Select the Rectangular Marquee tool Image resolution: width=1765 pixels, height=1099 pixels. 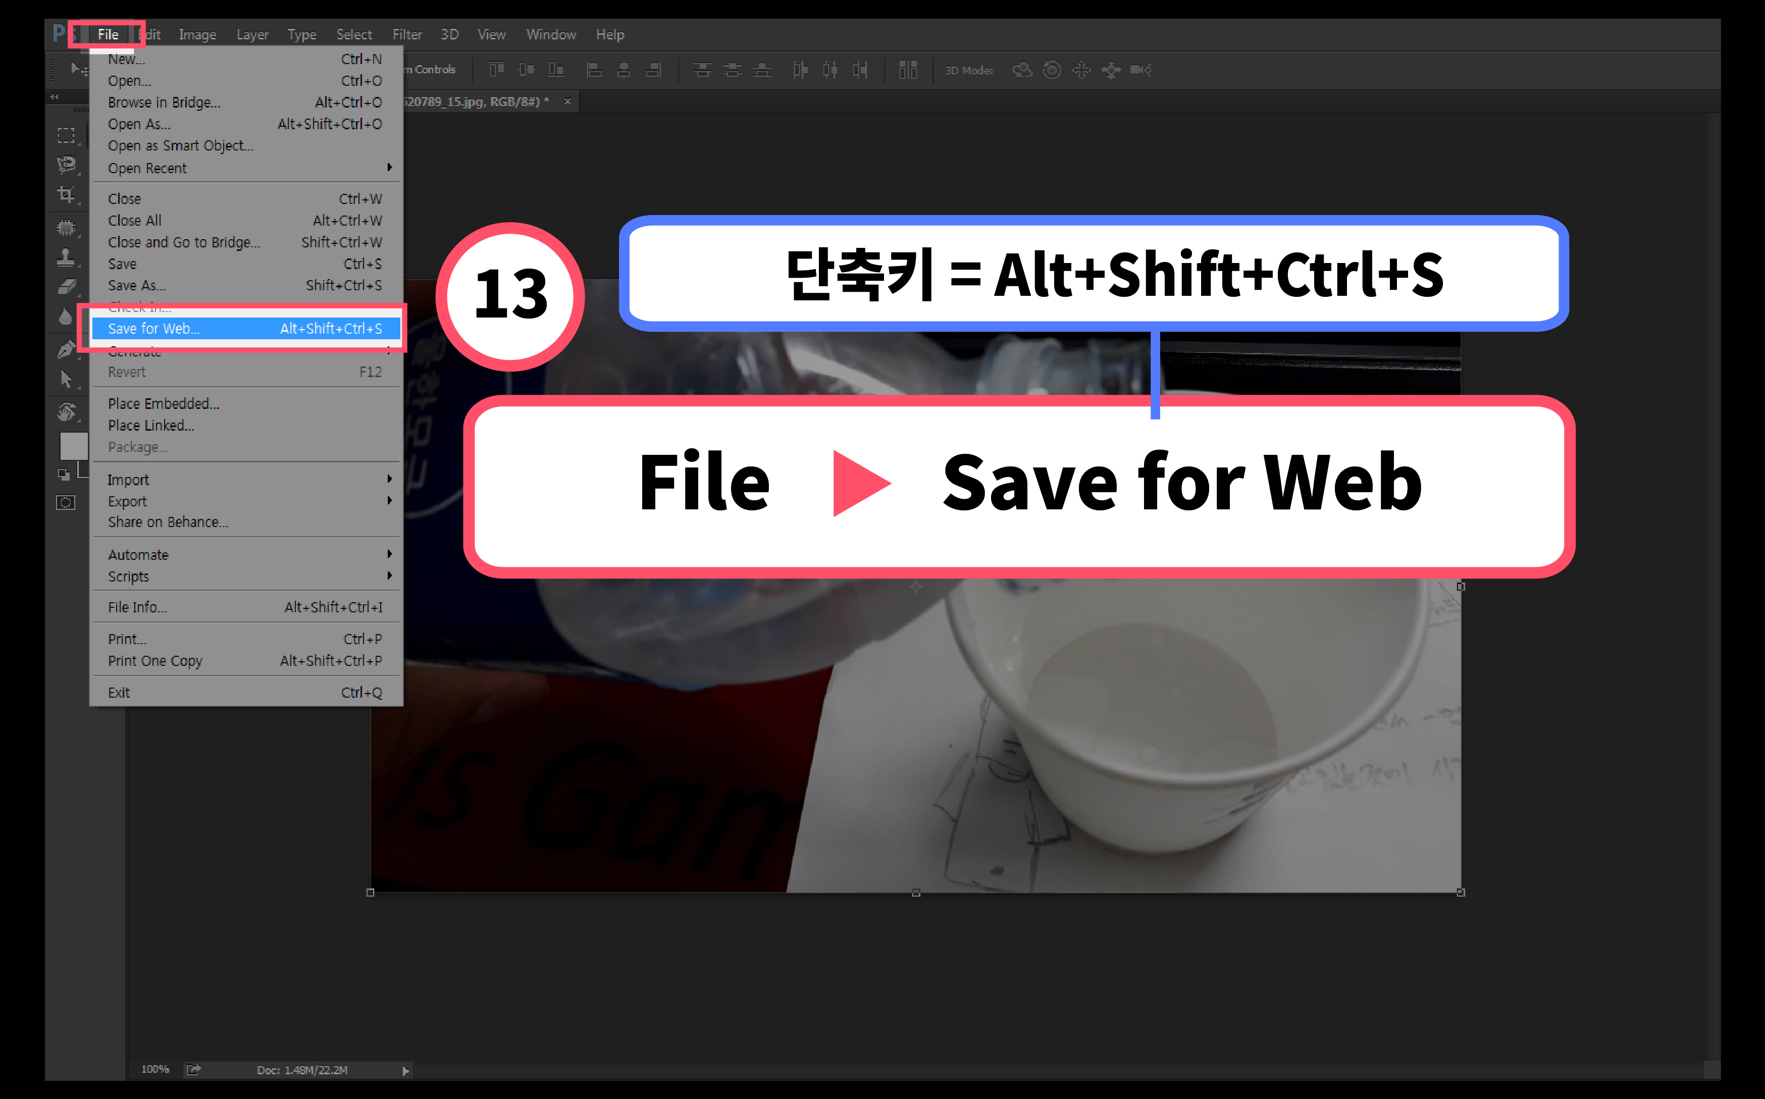click(66, 135)
